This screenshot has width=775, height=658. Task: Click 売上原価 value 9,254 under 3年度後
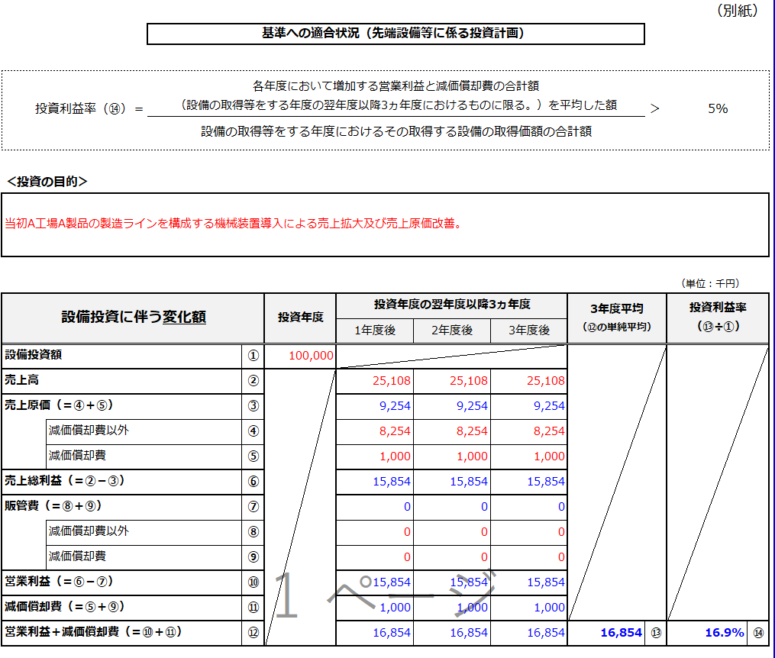coord(529,407)
